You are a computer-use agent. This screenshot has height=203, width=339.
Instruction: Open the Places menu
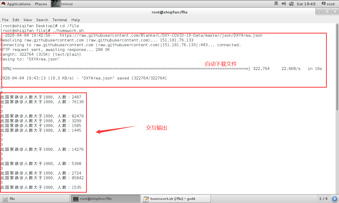tap(41, 4)
